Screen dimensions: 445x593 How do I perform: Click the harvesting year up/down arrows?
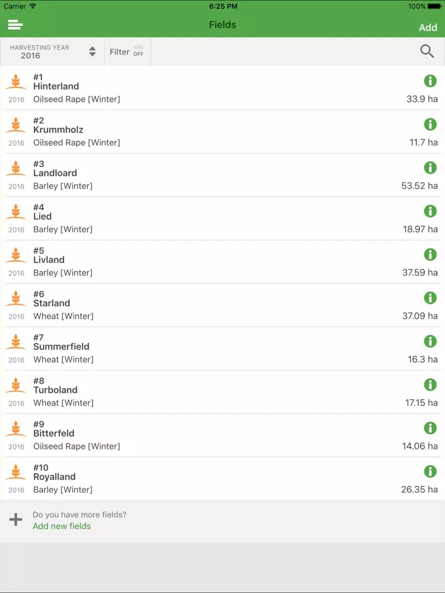click(x=92, y=52)
